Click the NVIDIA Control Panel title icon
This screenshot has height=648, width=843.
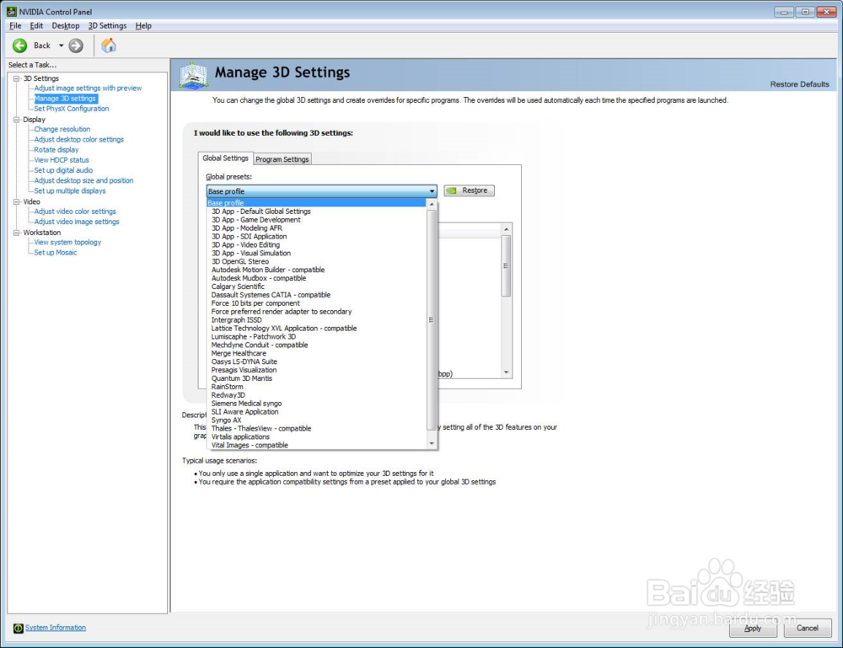pyautogui.click(x=11, y=11)
